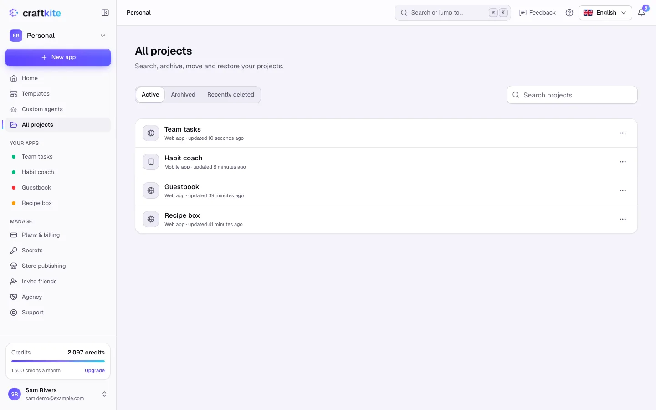Click the Support lifebuoy icon

tap(14, 313)
